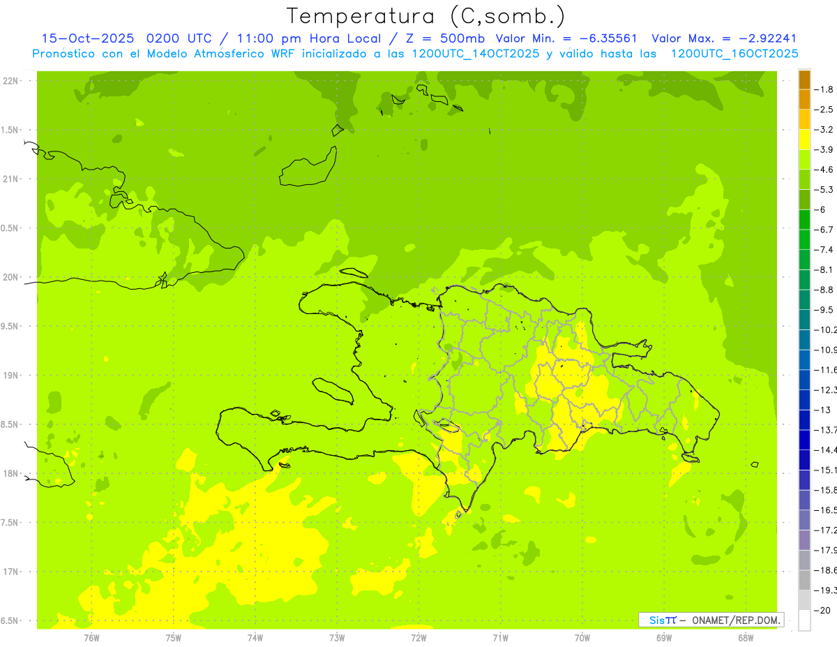Select the amber swatch between -2.5 and -3.2

[804, 119]
